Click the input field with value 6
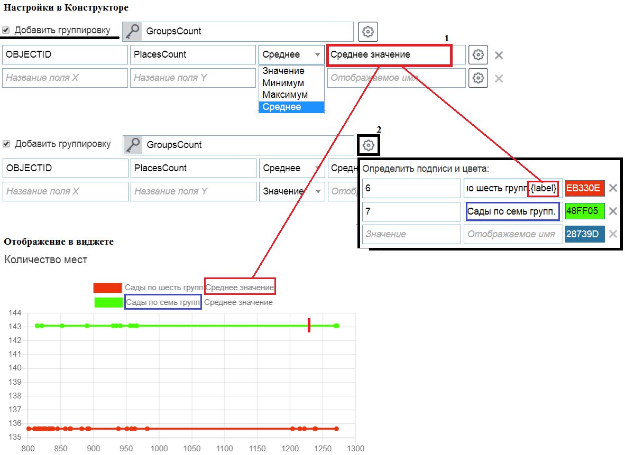This screenshot has height=455, width=625. 411,189
